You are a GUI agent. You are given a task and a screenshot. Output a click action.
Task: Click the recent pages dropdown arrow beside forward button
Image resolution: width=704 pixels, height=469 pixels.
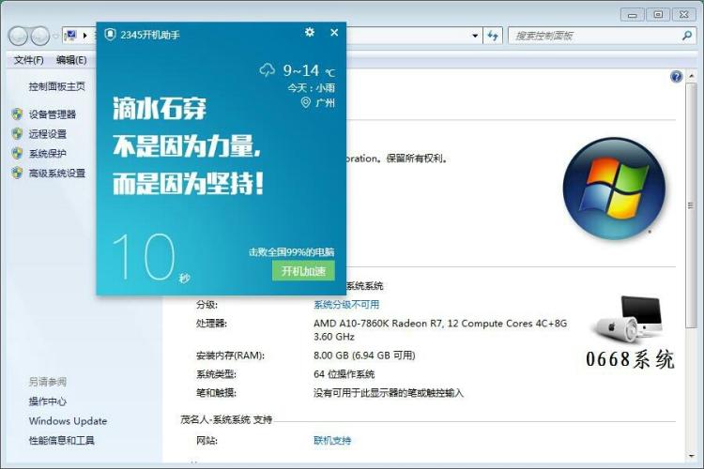55,36
